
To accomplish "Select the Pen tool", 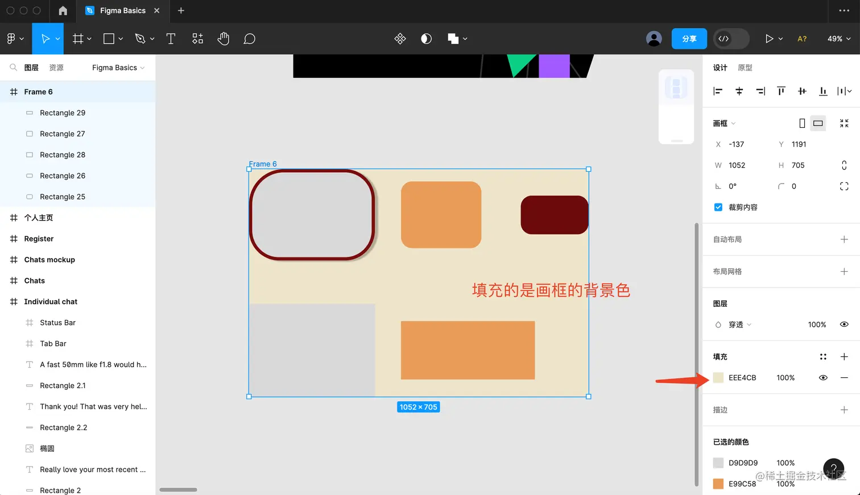I will 140,39.
